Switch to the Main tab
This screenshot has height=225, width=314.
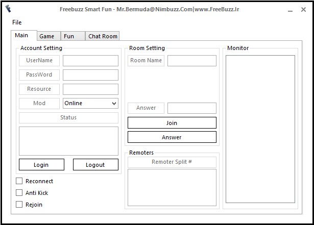(24, 35)
